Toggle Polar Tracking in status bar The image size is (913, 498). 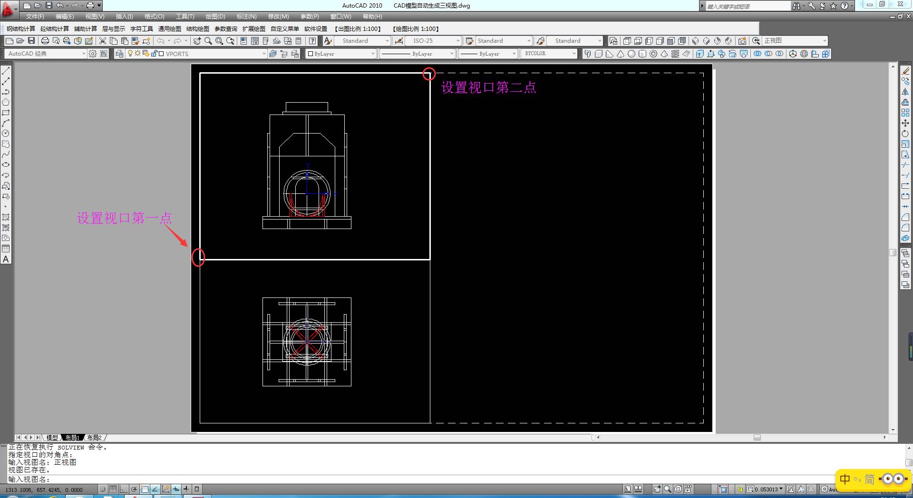[134, 489]
